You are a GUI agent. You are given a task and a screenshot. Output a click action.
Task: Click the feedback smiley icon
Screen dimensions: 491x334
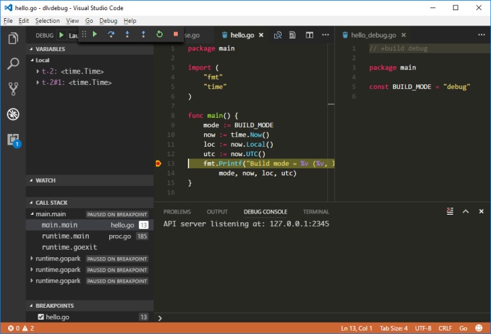pyautogui.click(x=479, y=328)
